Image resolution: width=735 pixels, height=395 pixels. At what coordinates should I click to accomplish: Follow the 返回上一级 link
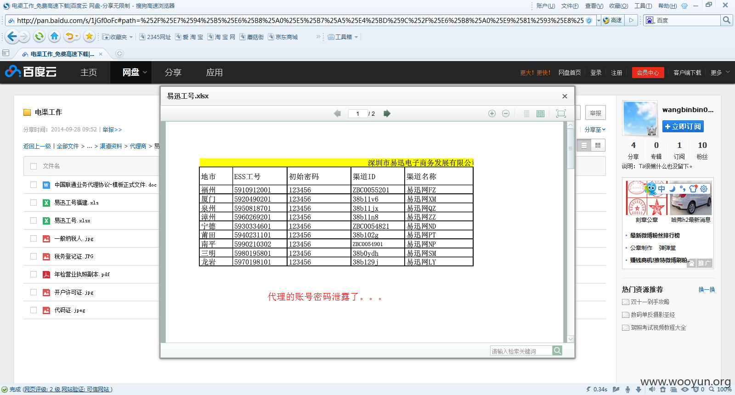tap(37, 146)
